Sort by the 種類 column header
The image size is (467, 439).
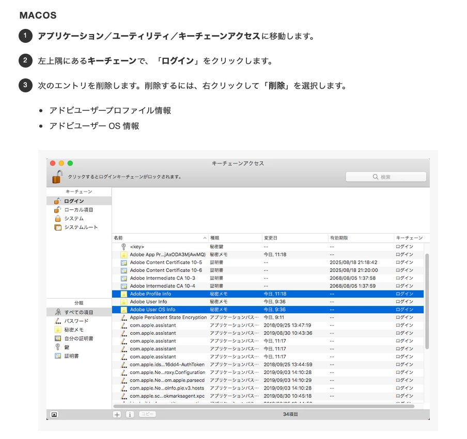[235, 238]
